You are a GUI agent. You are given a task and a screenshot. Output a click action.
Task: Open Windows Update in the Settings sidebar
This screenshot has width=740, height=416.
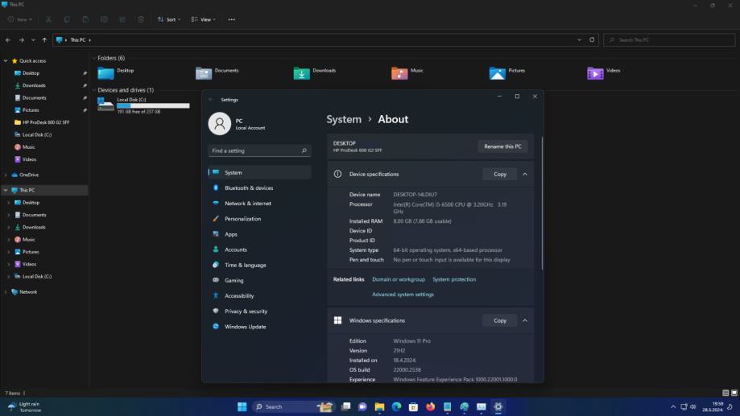click(x=245, y=327)
